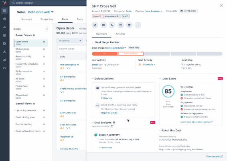Viewport: 227px width, 161px height.
Task: Open the marketing megaphone icon in sidebar
Action: point(4,27)
